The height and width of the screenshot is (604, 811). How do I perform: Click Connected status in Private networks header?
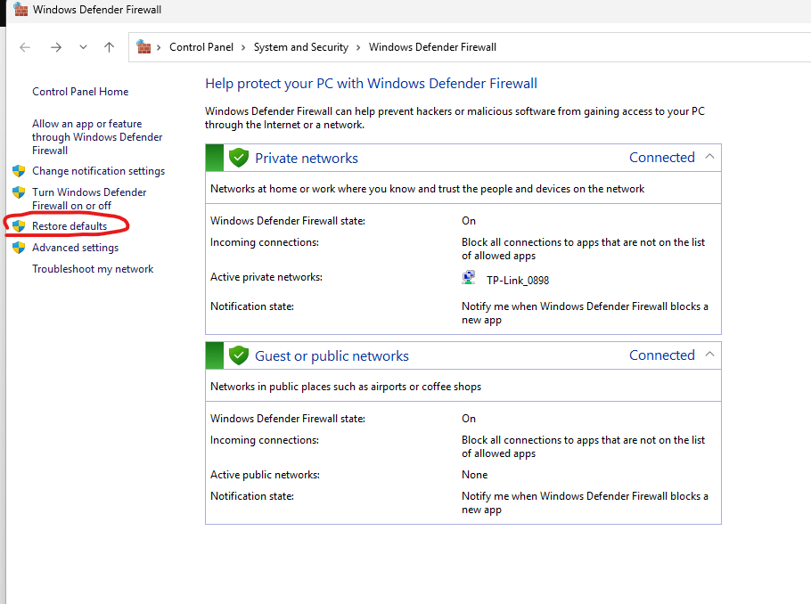[661, 157]
